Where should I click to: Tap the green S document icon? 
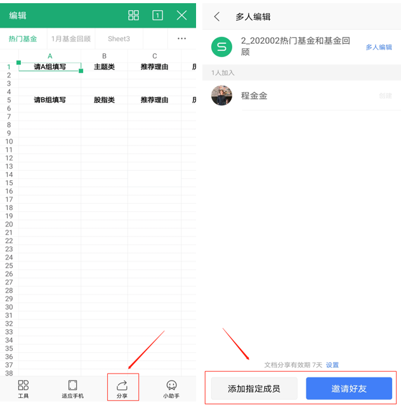[221, 47]
